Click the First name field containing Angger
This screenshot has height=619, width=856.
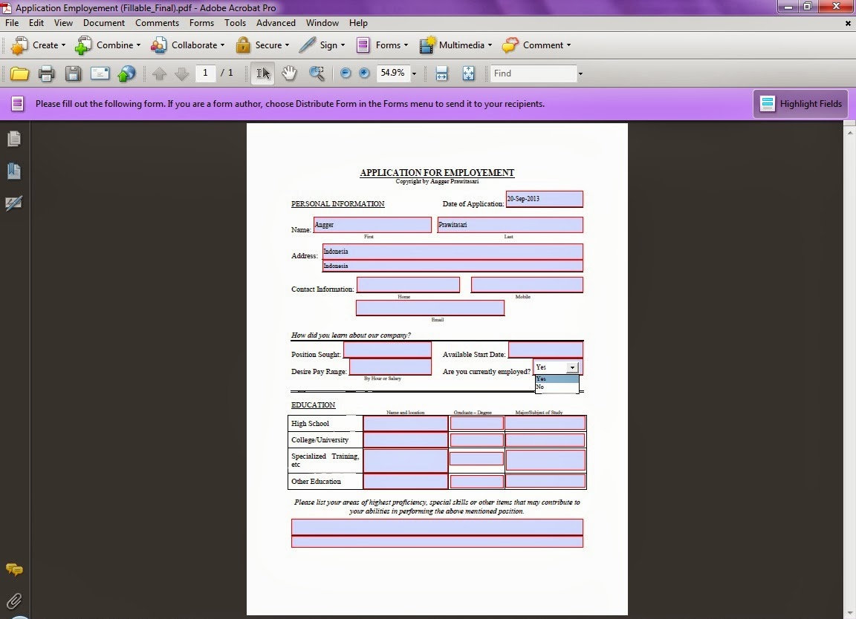click(372, 225)
